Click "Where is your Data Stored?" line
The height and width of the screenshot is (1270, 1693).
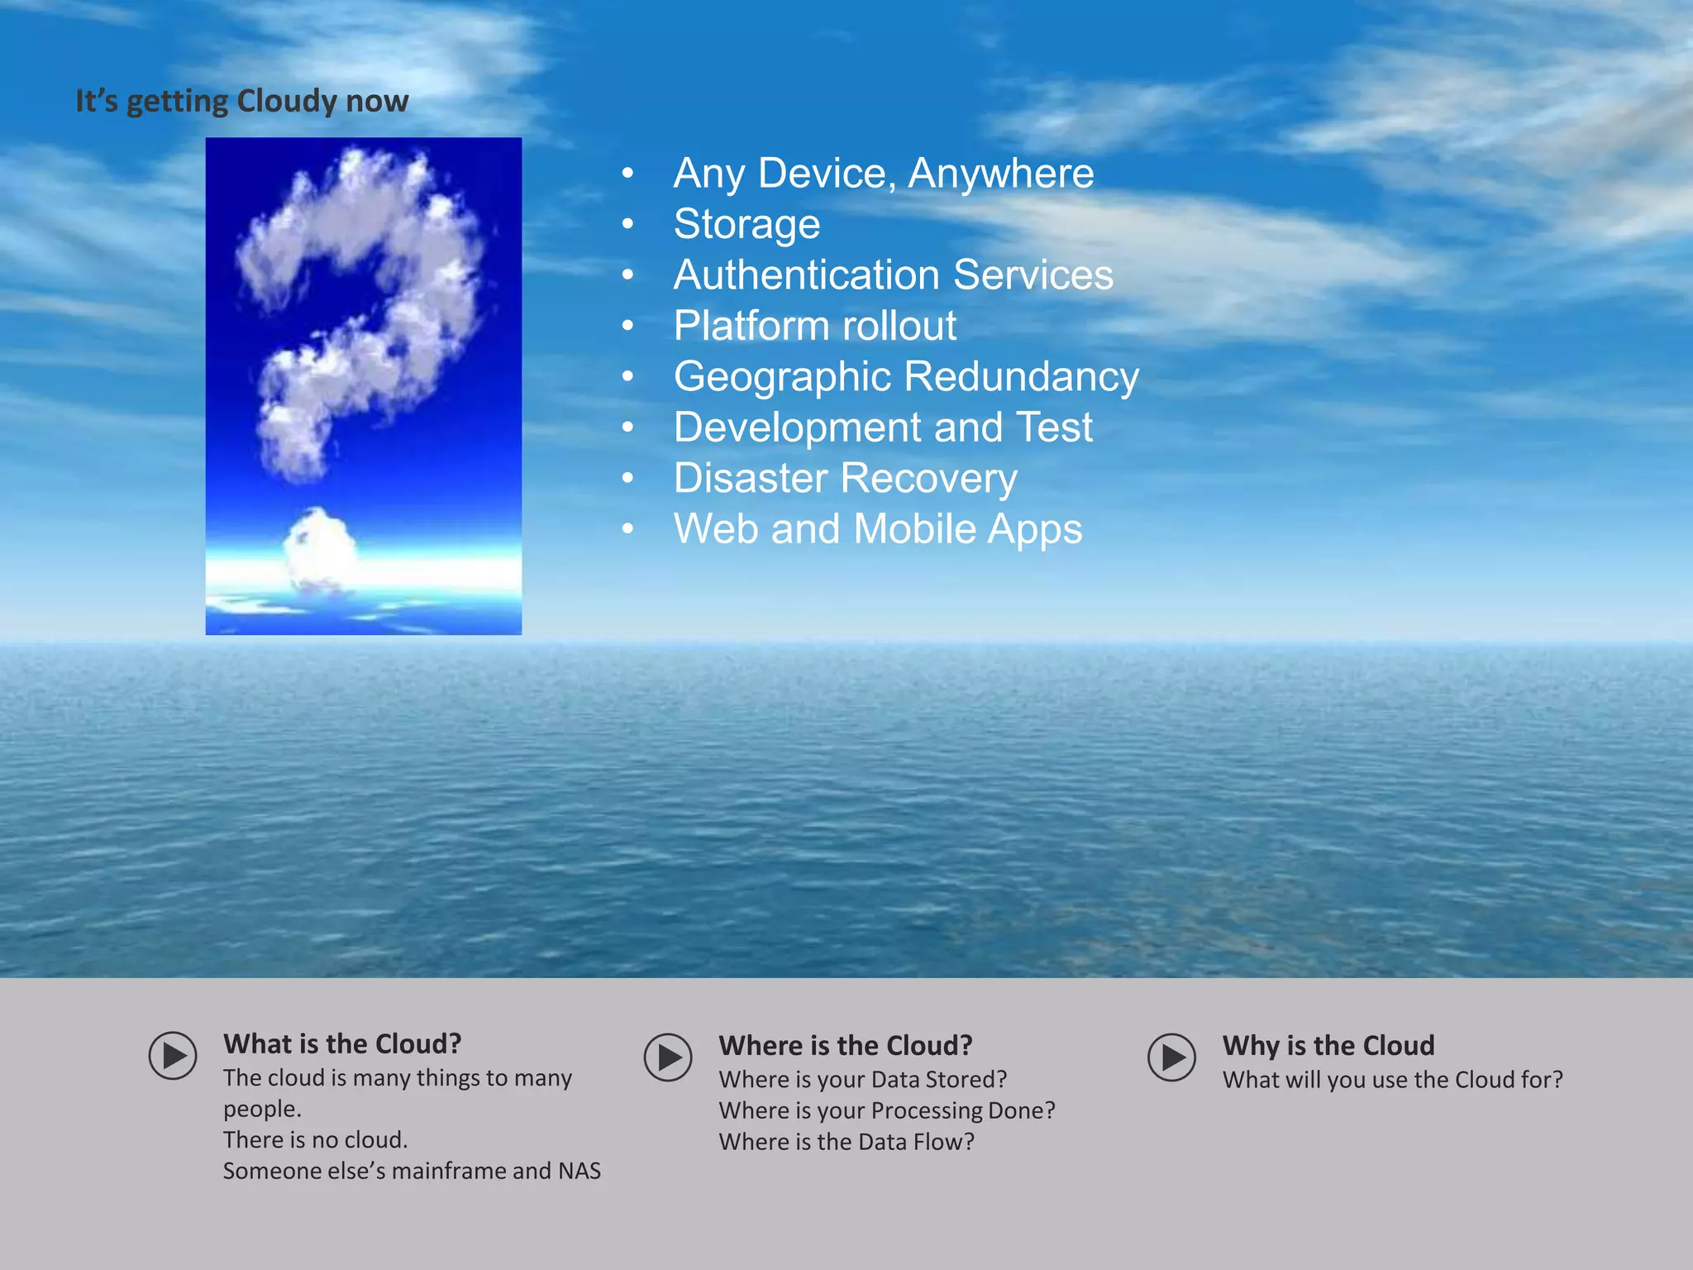(x=863, y=1080)
